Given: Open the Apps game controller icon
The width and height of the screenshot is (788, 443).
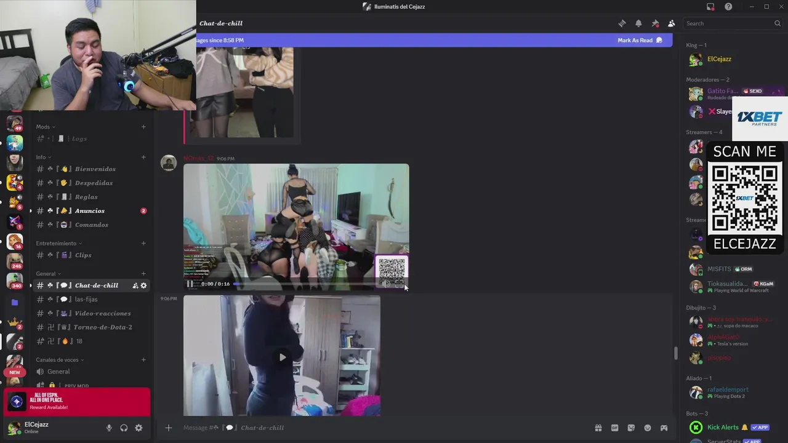Looking at the screenshot, I should [664, 428].
